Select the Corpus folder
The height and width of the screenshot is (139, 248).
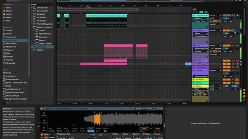pos(42,31)
